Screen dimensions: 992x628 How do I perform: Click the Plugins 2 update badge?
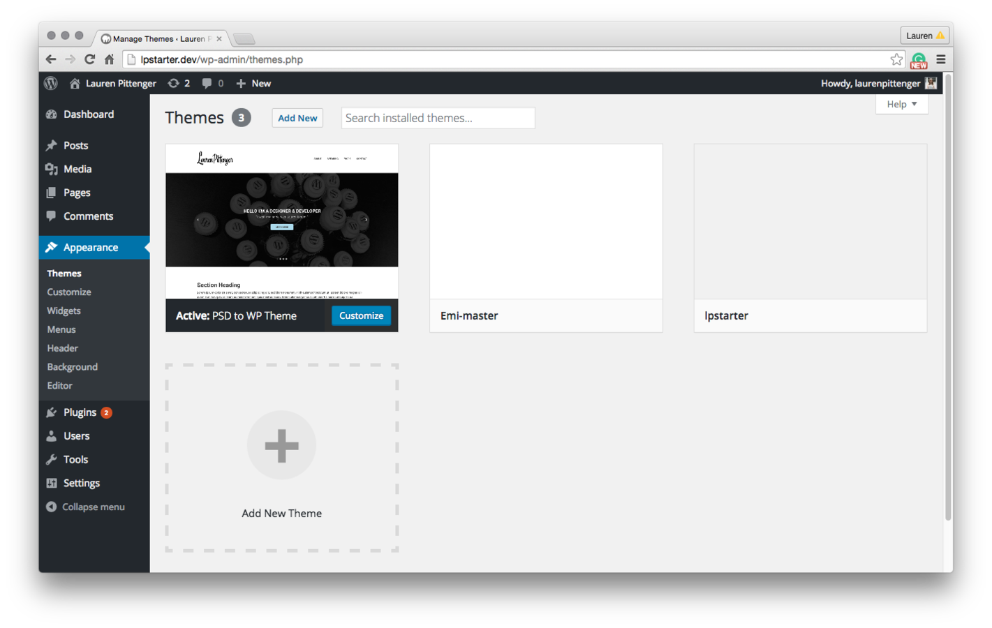pyautogui.click(x=106, y=412)
